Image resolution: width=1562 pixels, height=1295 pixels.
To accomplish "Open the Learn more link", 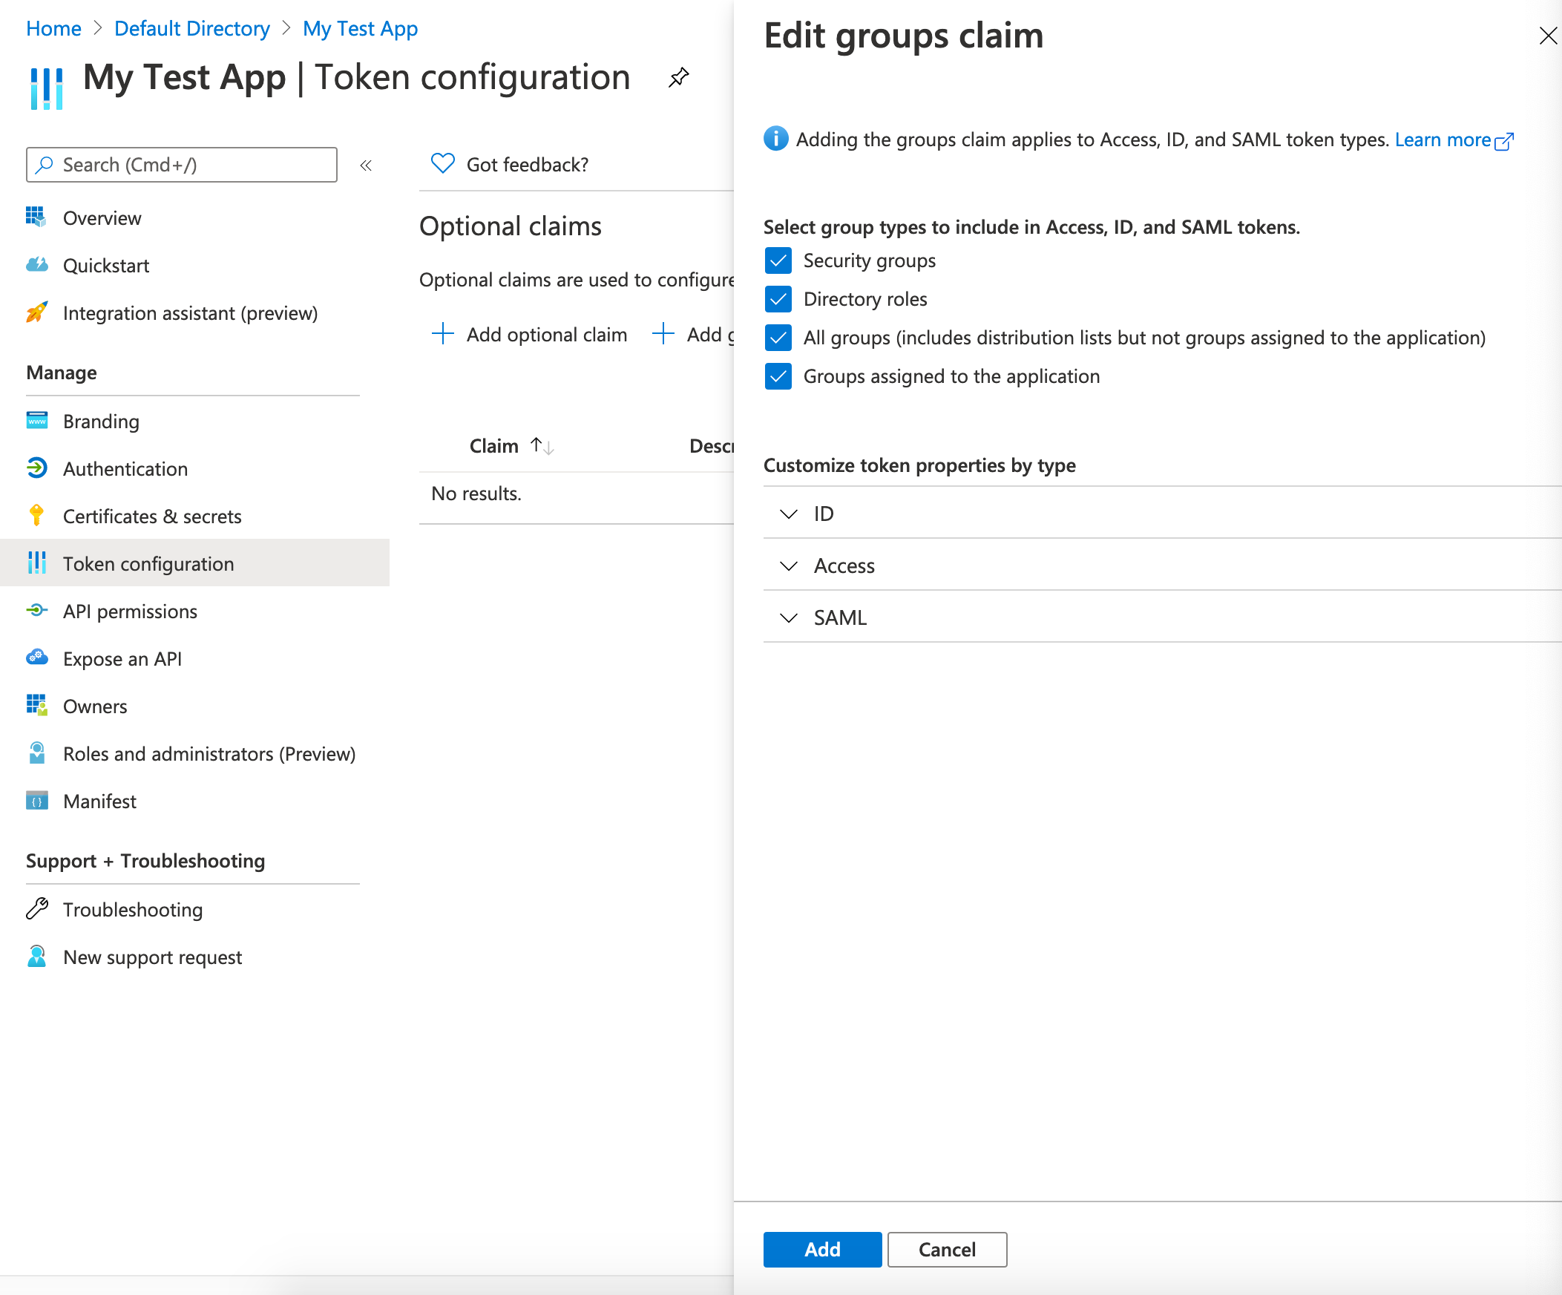I will pyautogui.click(x=1444, y=140).
